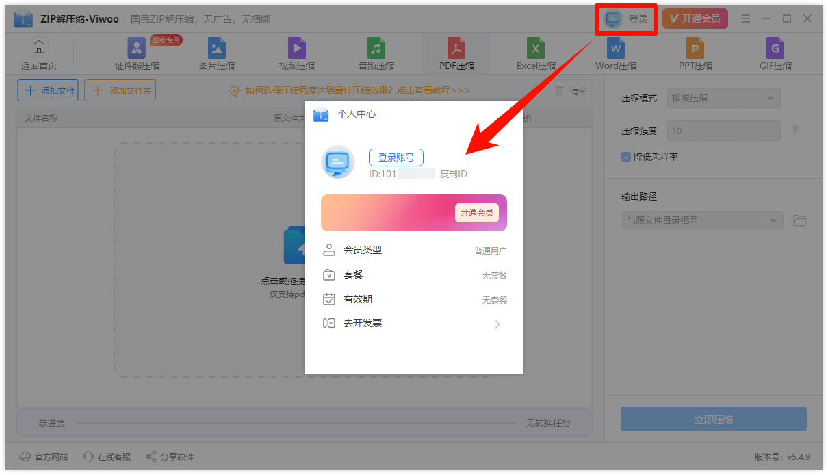Expand the 输出路径 dropdown
The width and height of the screenshot is (828, 475).
[x=702, y=220]
